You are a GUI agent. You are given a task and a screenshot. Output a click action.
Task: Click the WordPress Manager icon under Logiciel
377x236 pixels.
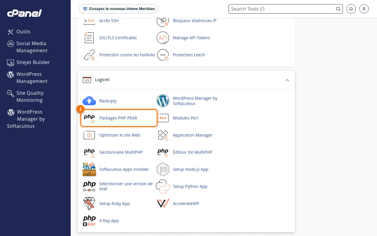pyautogui.click(x=163, y=101)
